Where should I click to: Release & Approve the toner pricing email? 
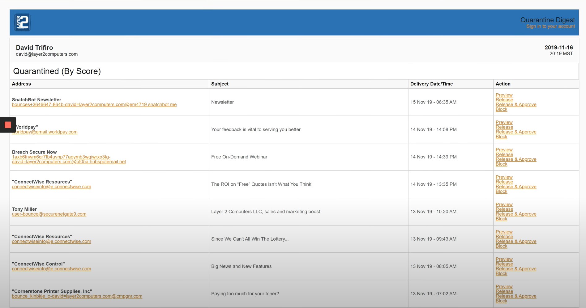point(516,296)
